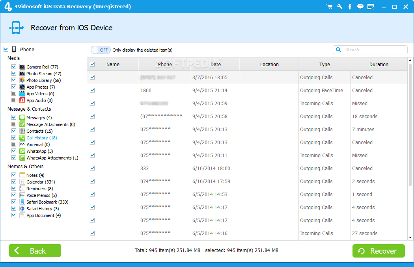Click the Contacts icon

22,131
